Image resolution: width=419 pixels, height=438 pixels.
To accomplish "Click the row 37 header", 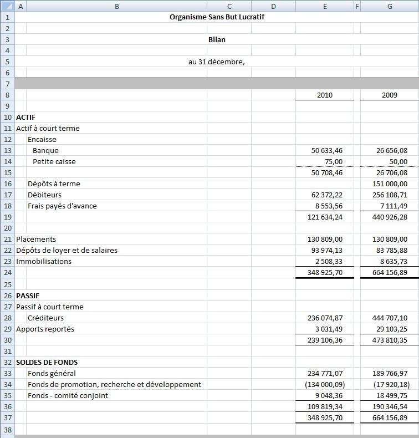I will 7,417.
